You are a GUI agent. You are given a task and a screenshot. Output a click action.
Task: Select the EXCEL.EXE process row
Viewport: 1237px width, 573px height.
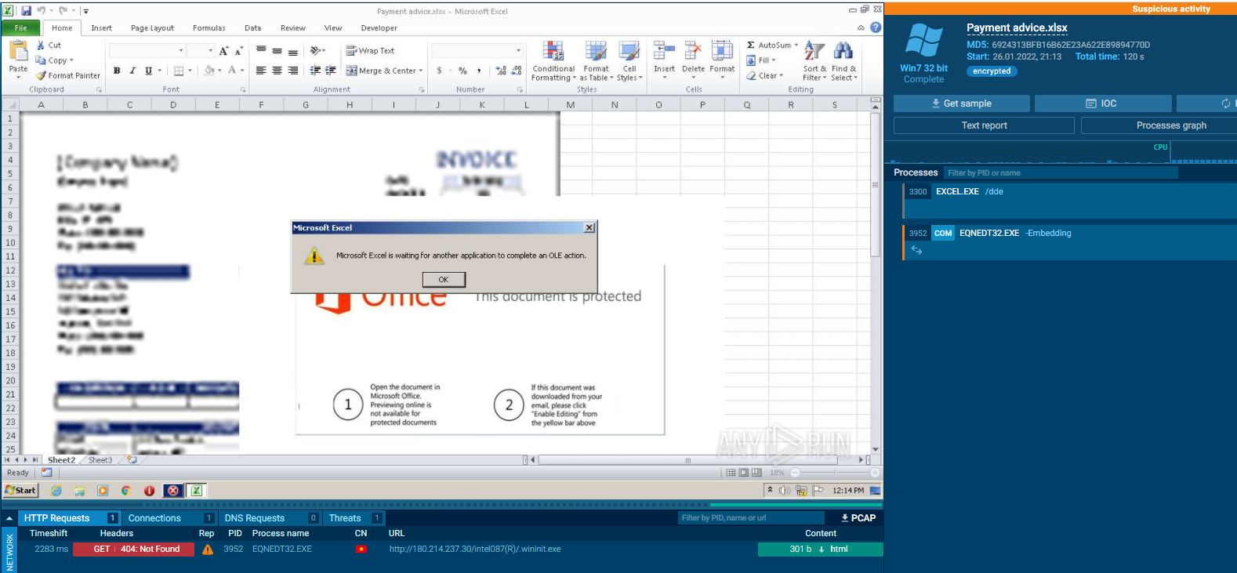[1069, 201]
